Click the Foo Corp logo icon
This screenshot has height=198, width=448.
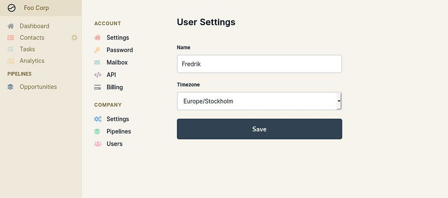(x=12, y=8)
